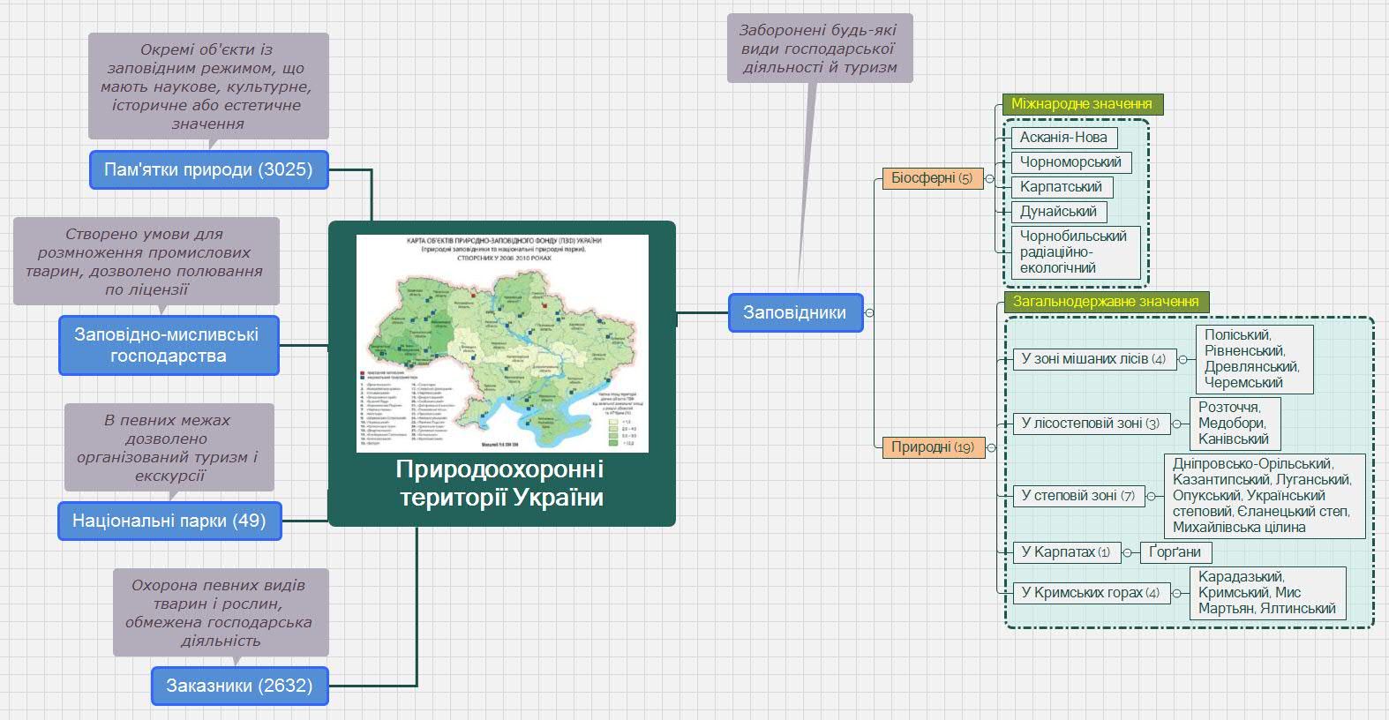The width and height of the screenshot is (1389, 720).
Task: Select callout about заборонені види господарської діяльності
Action: coord(820,49)
